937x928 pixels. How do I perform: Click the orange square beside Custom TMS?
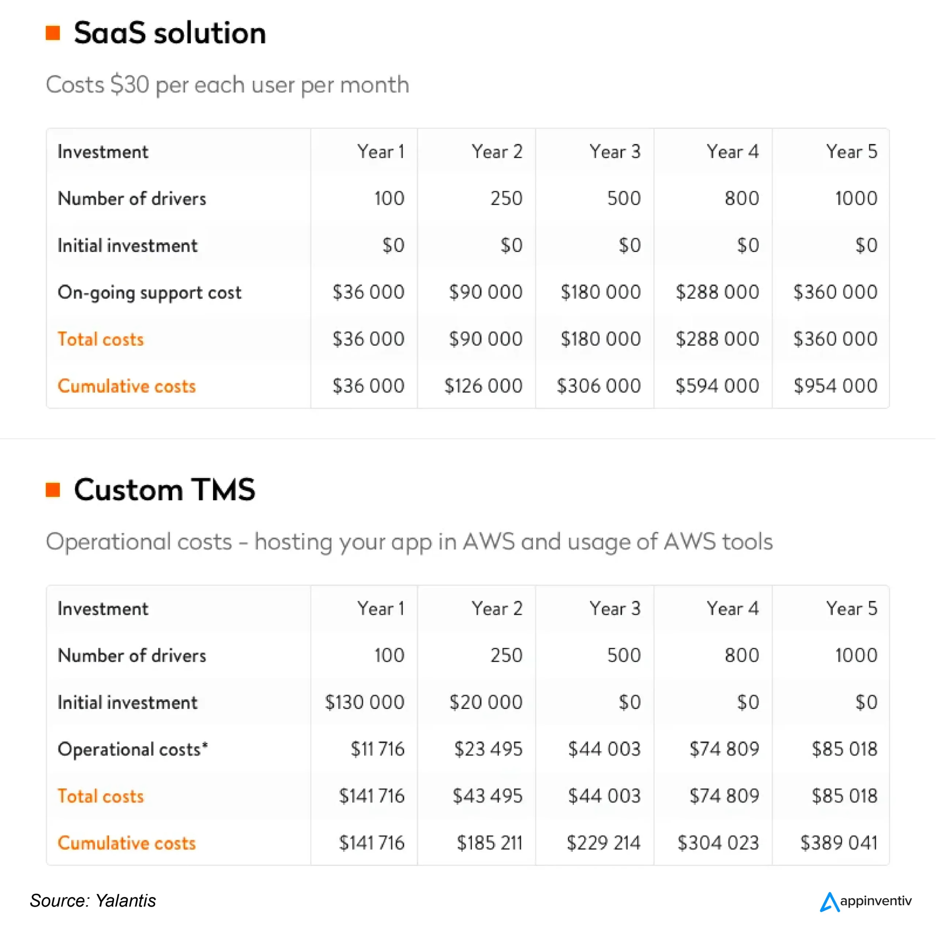53,490
